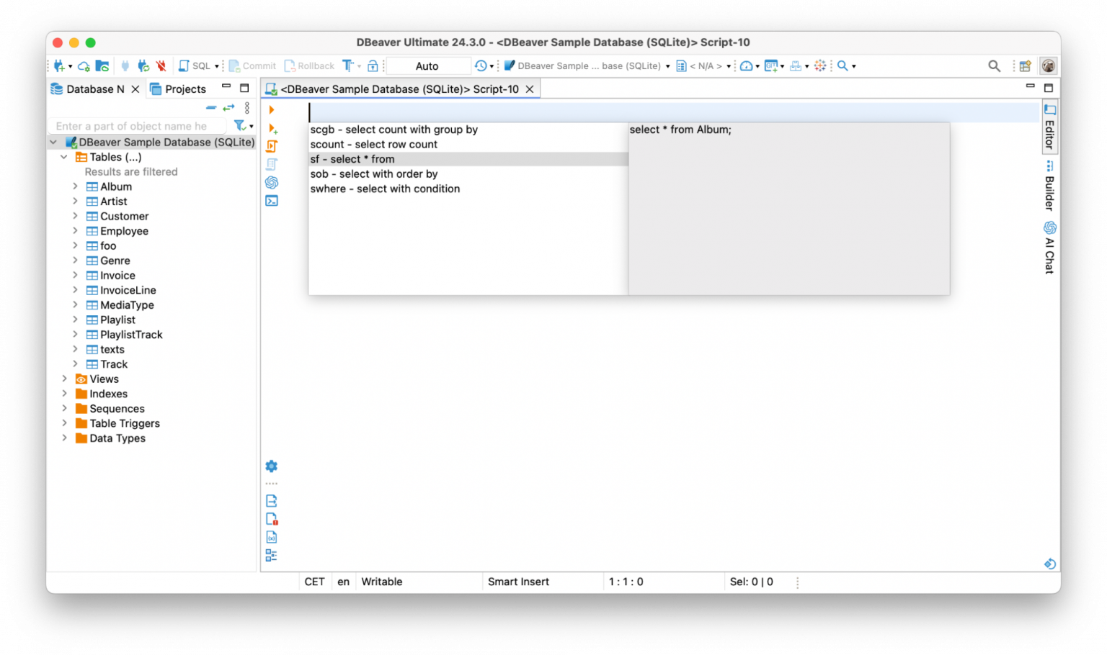1107x655 pixels.
Task: Choose the 'sf - select * from' template
Action: click(352, 158)
